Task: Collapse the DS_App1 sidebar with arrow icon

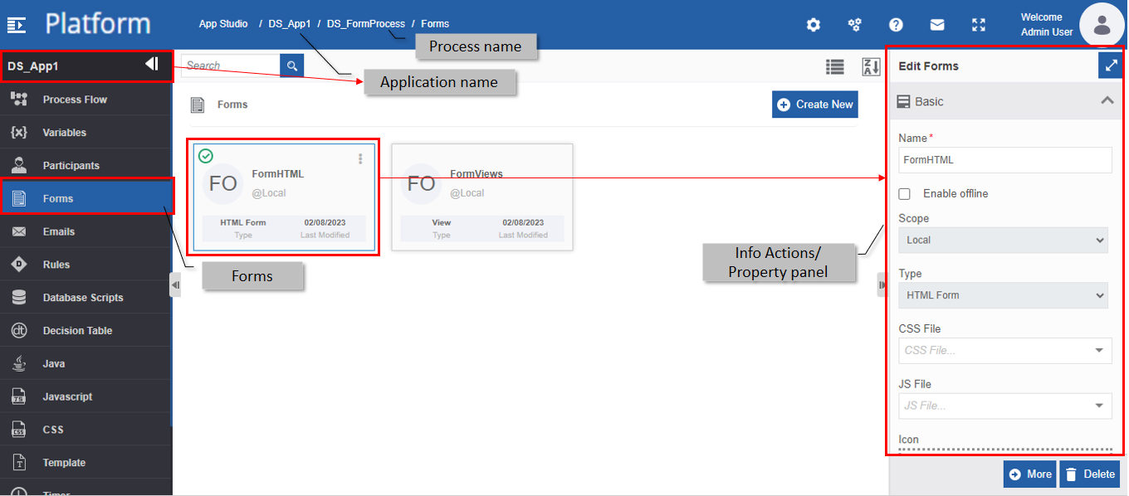Action: (x=152, y=64)
